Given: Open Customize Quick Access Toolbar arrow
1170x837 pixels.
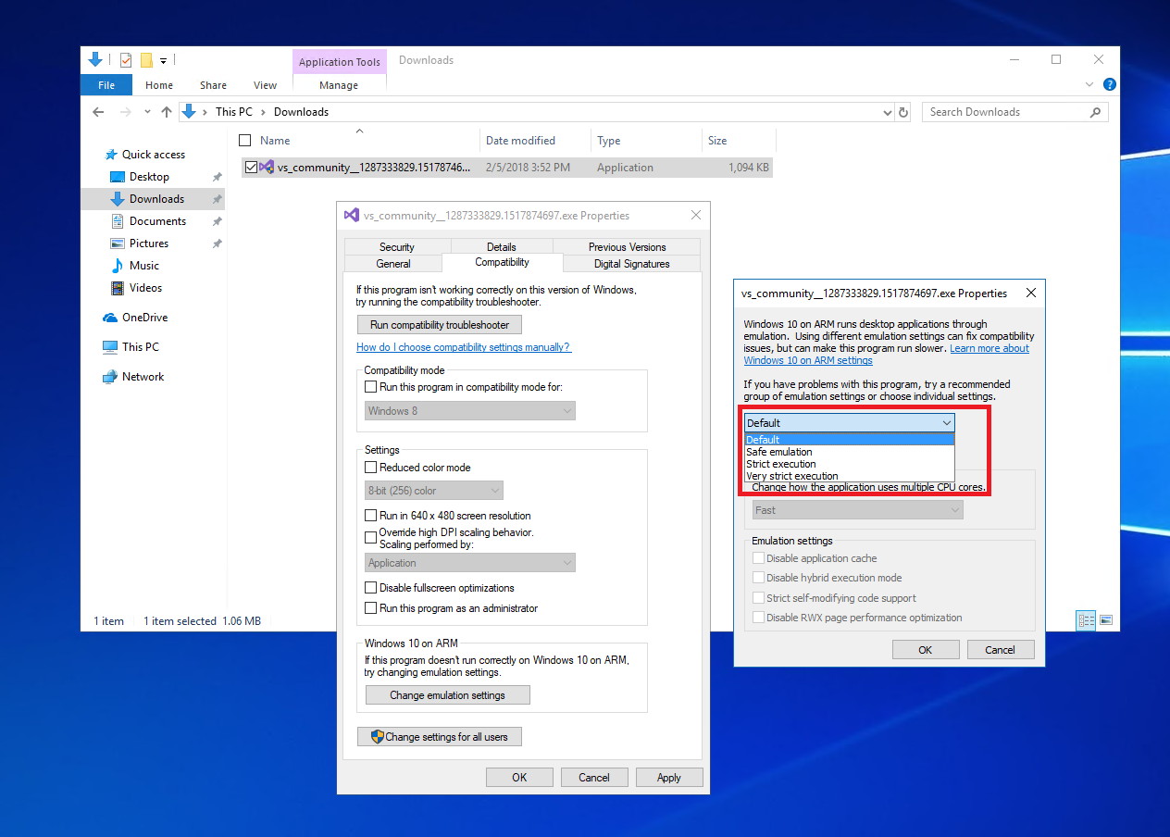Looking at the screenshot, I should (163, 61).
